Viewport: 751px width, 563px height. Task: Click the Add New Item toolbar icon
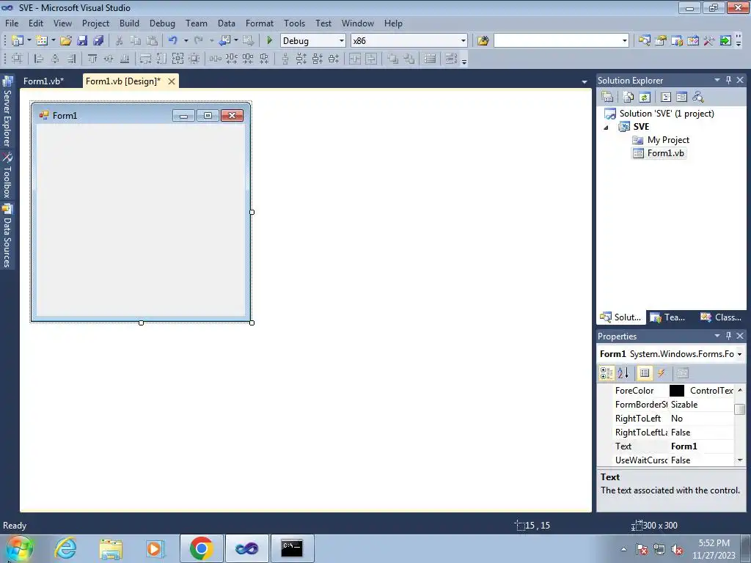pos(42,41)
